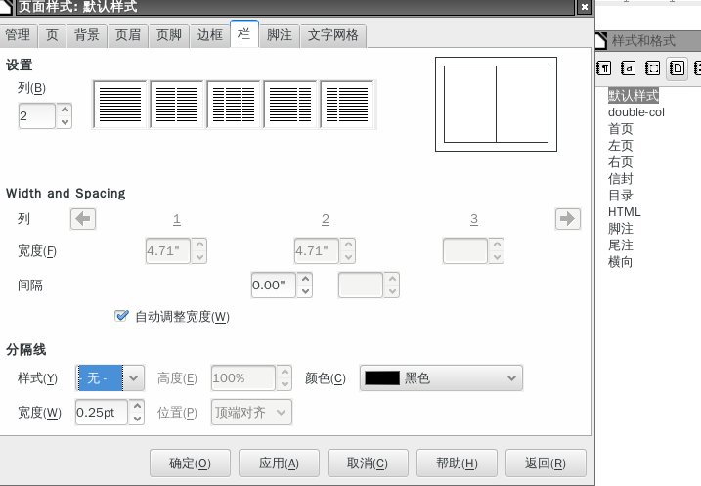Select 脚注 in the styles list
The height and width of the screenshot is (486, 701).
pos(621,229)
